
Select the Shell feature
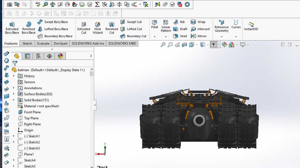(x=180, y=36)
